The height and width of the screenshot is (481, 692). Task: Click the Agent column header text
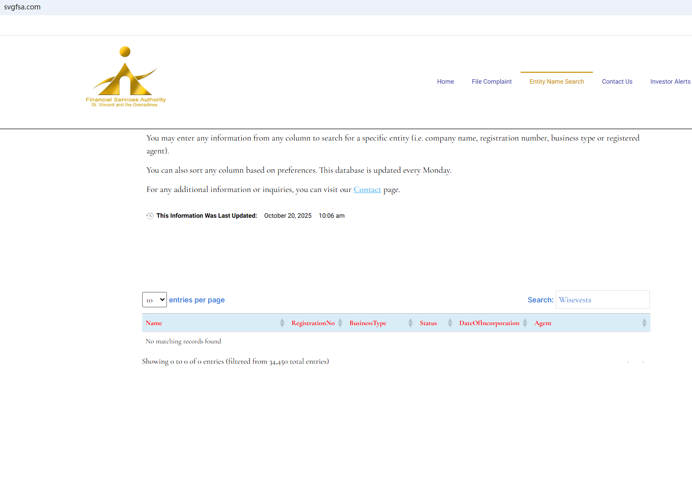(543, 323)
